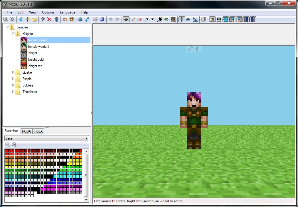Select the Eraser tool in toolbar
This screenshot has width=298, height=207.
pyautogui.click(x=139, y=19)
